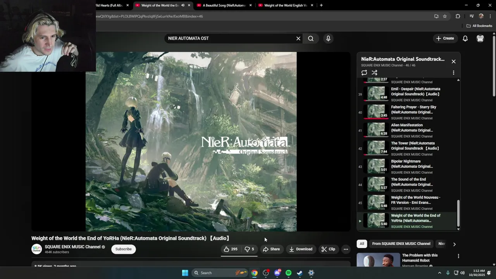Select the All filter chip
This screenshot has height=279, width=496.
(x=362, y=244)
